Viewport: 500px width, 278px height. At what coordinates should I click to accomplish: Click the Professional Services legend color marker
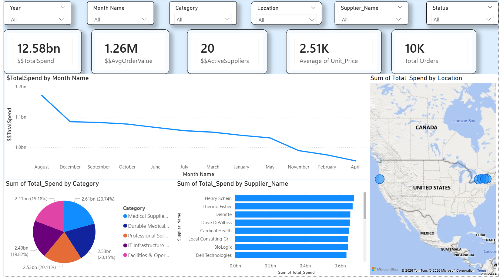click(x=125, y=236)
